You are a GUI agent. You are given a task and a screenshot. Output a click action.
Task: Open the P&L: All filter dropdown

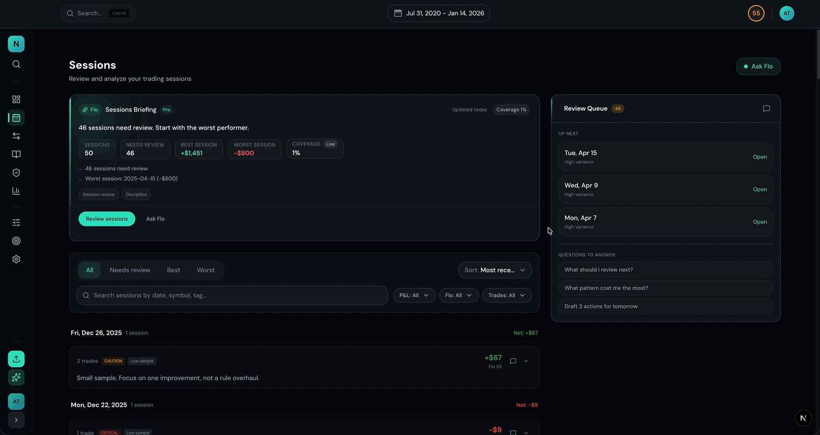point(414,295)
